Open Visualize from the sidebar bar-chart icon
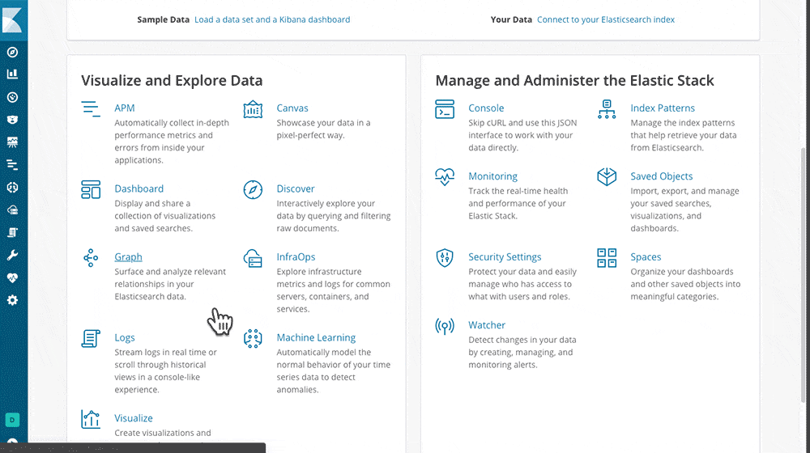The width and height of the screenshot is (810, 453). [x=12, y=74]
